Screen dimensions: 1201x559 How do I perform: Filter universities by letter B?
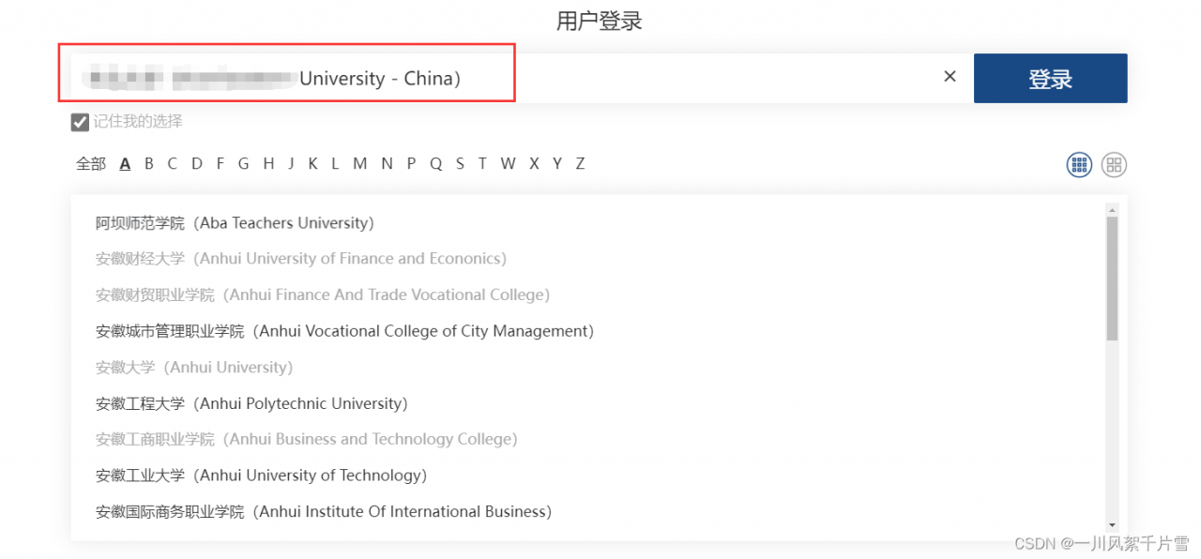149,164
